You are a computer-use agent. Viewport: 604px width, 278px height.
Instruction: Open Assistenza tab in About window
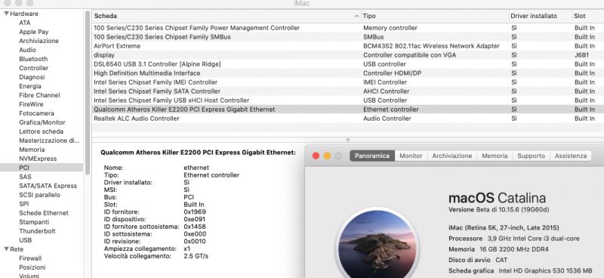click(571, 156)
